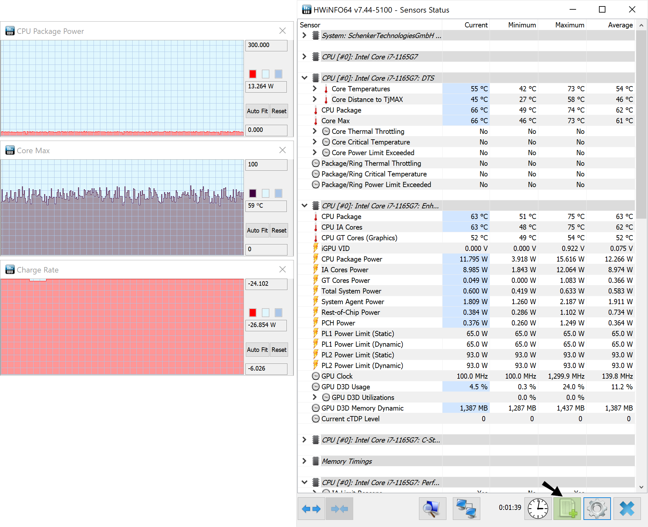Expand the i7-1165G7: C-St... group
This screenshot has width=648, height=527.
coord(304,440)
